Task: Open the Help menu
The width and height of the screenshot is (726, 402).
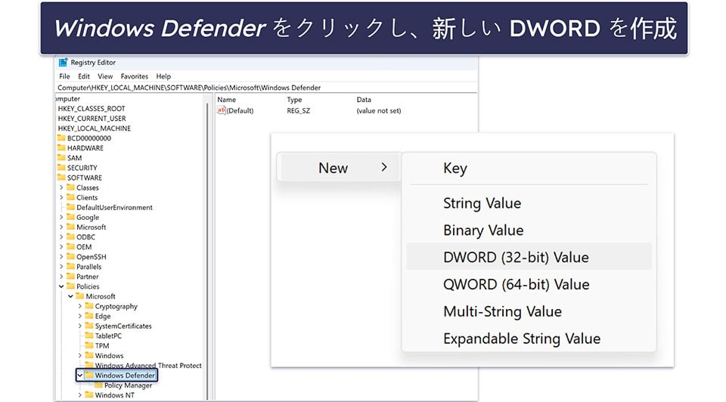Action: pos(163,76)
